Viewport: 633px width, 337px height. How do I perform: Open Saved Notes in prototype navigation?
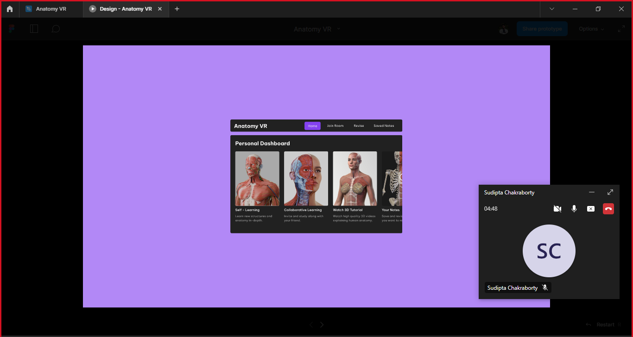point(384,126)
